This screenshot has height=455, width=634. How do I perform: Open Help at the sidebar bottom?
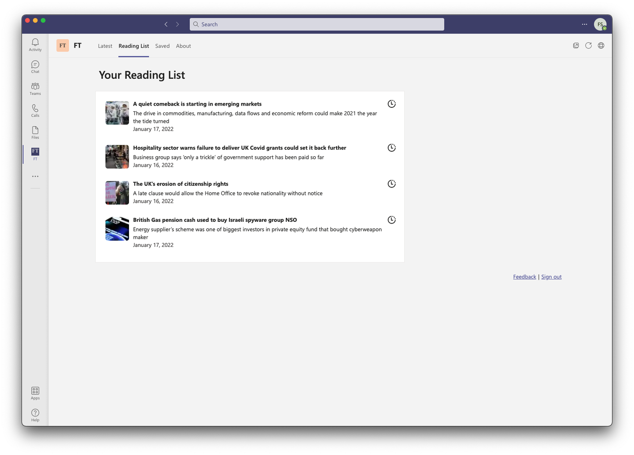[x=35, y=415]
